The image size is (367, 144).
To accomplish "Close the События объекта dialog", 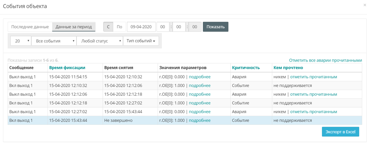I will [365, 5].
